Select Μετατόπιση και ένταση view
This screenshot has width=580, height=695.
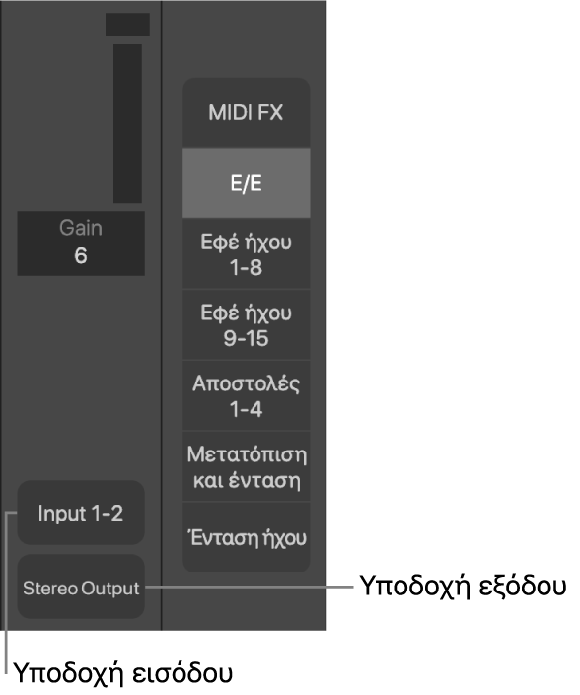point(246,466)
